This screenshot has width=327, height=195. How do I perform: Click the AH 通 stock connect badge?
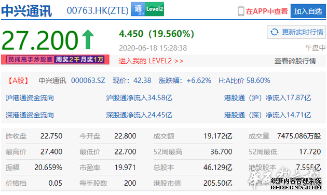[x=138, y=9]
